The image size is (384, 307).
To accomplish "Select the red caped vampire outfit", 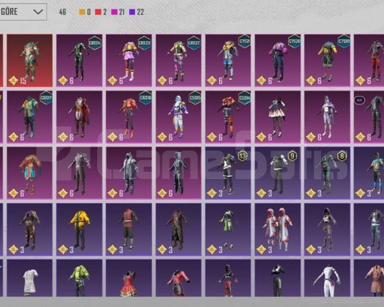I will (79, 117).
